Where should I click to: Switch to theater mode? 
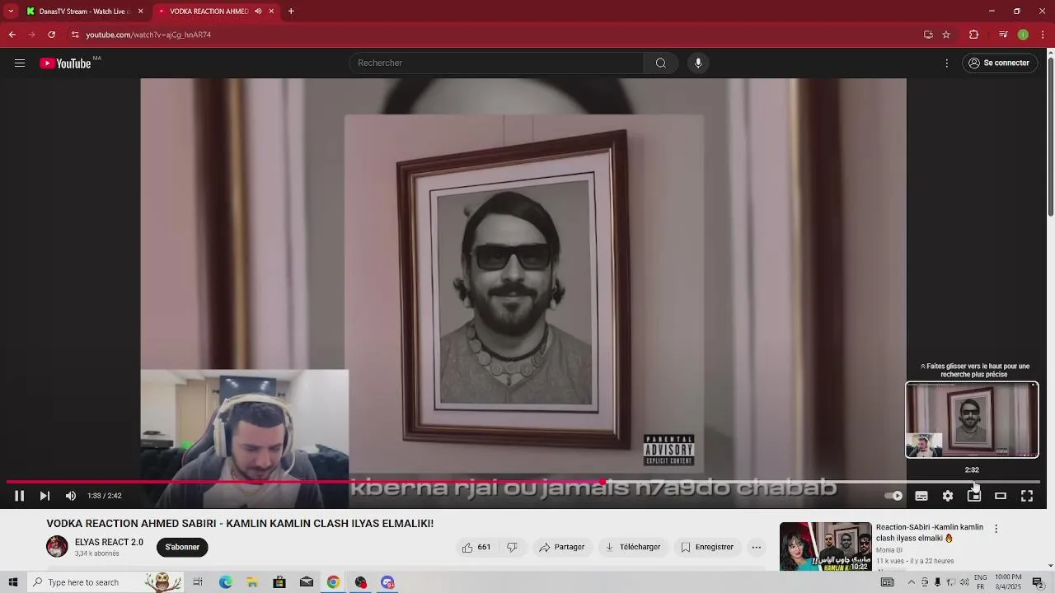tap(1001, 496)
